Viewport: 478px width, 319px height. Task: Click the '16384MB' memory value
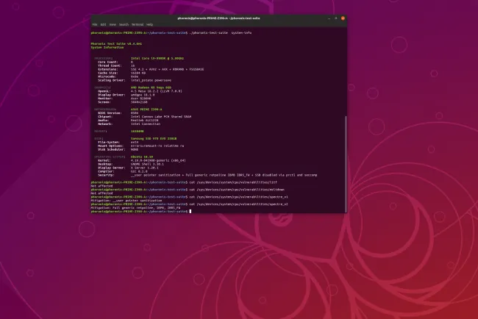(138, 132)
